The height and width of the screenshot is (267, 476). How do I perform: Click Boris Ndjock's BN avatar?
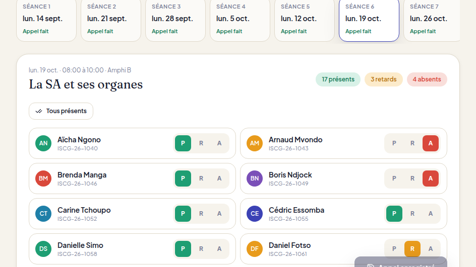[x=255, y=179]
